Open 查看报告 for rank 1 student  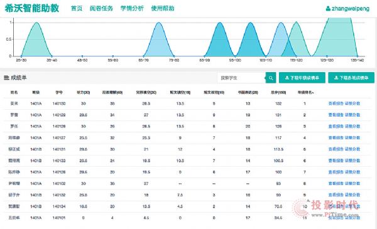pyautogui.click(x=336, y=104)
